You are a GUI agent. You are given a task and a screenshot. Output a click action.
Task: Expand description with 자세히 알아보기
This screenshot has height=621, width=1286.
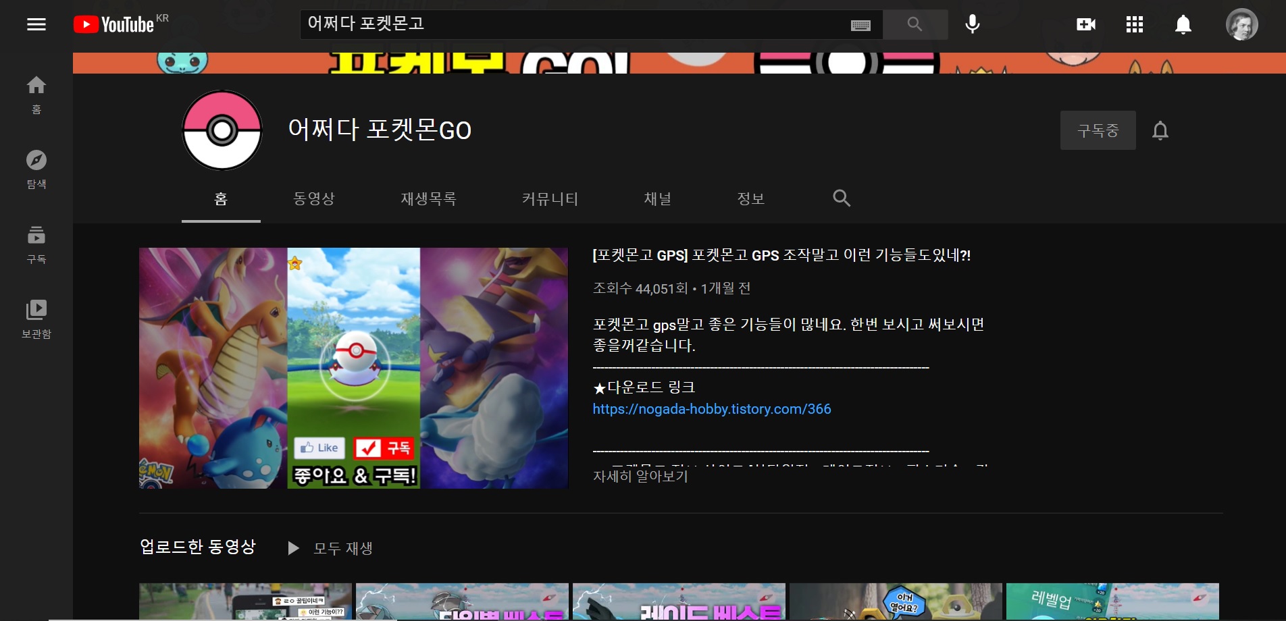(x=640, y=476)
